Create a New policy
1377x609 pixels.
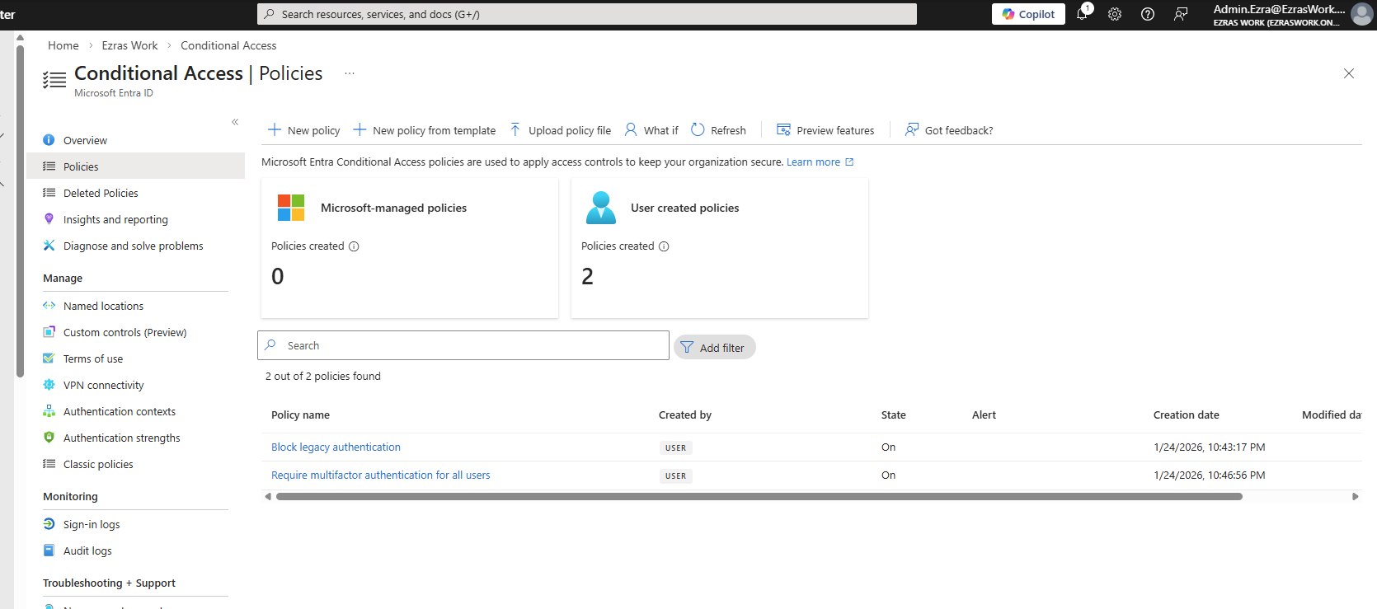[303, 130]
